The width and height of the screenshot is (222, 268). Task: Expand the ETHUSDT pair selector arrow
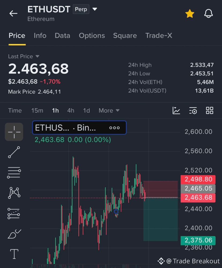pyautogui.click(x=95, y=9)
